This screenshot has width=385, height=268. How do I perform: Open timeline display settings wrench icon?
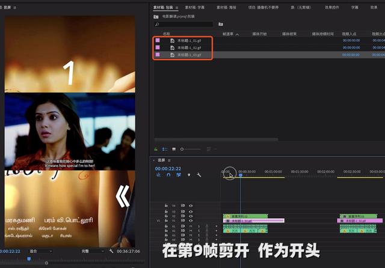[x=199, y=175]
